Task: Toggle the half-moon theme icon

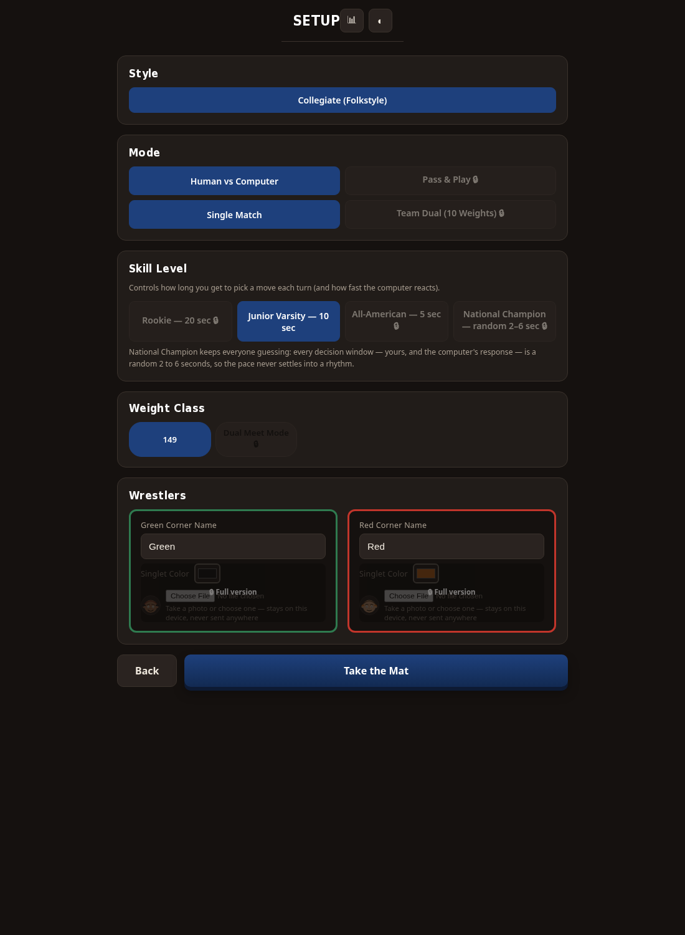Action: [x=380, y=21]
